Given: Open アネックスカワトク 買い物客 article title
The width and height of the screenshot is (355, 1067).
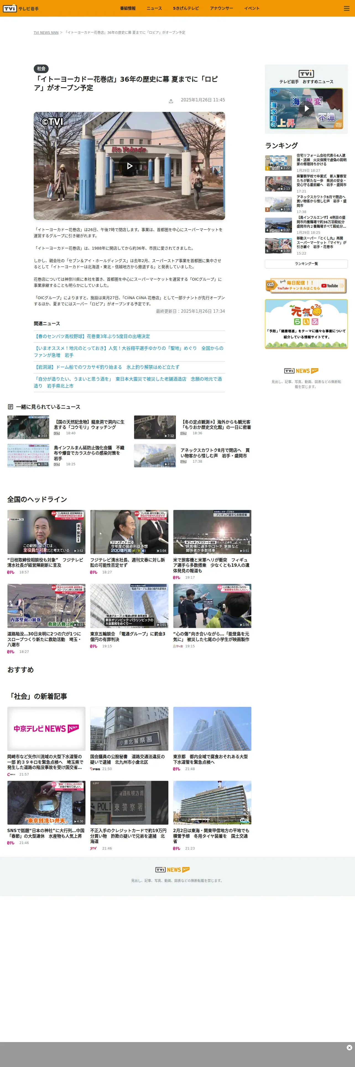Looking at the screenshot, I should click(215, 453).
